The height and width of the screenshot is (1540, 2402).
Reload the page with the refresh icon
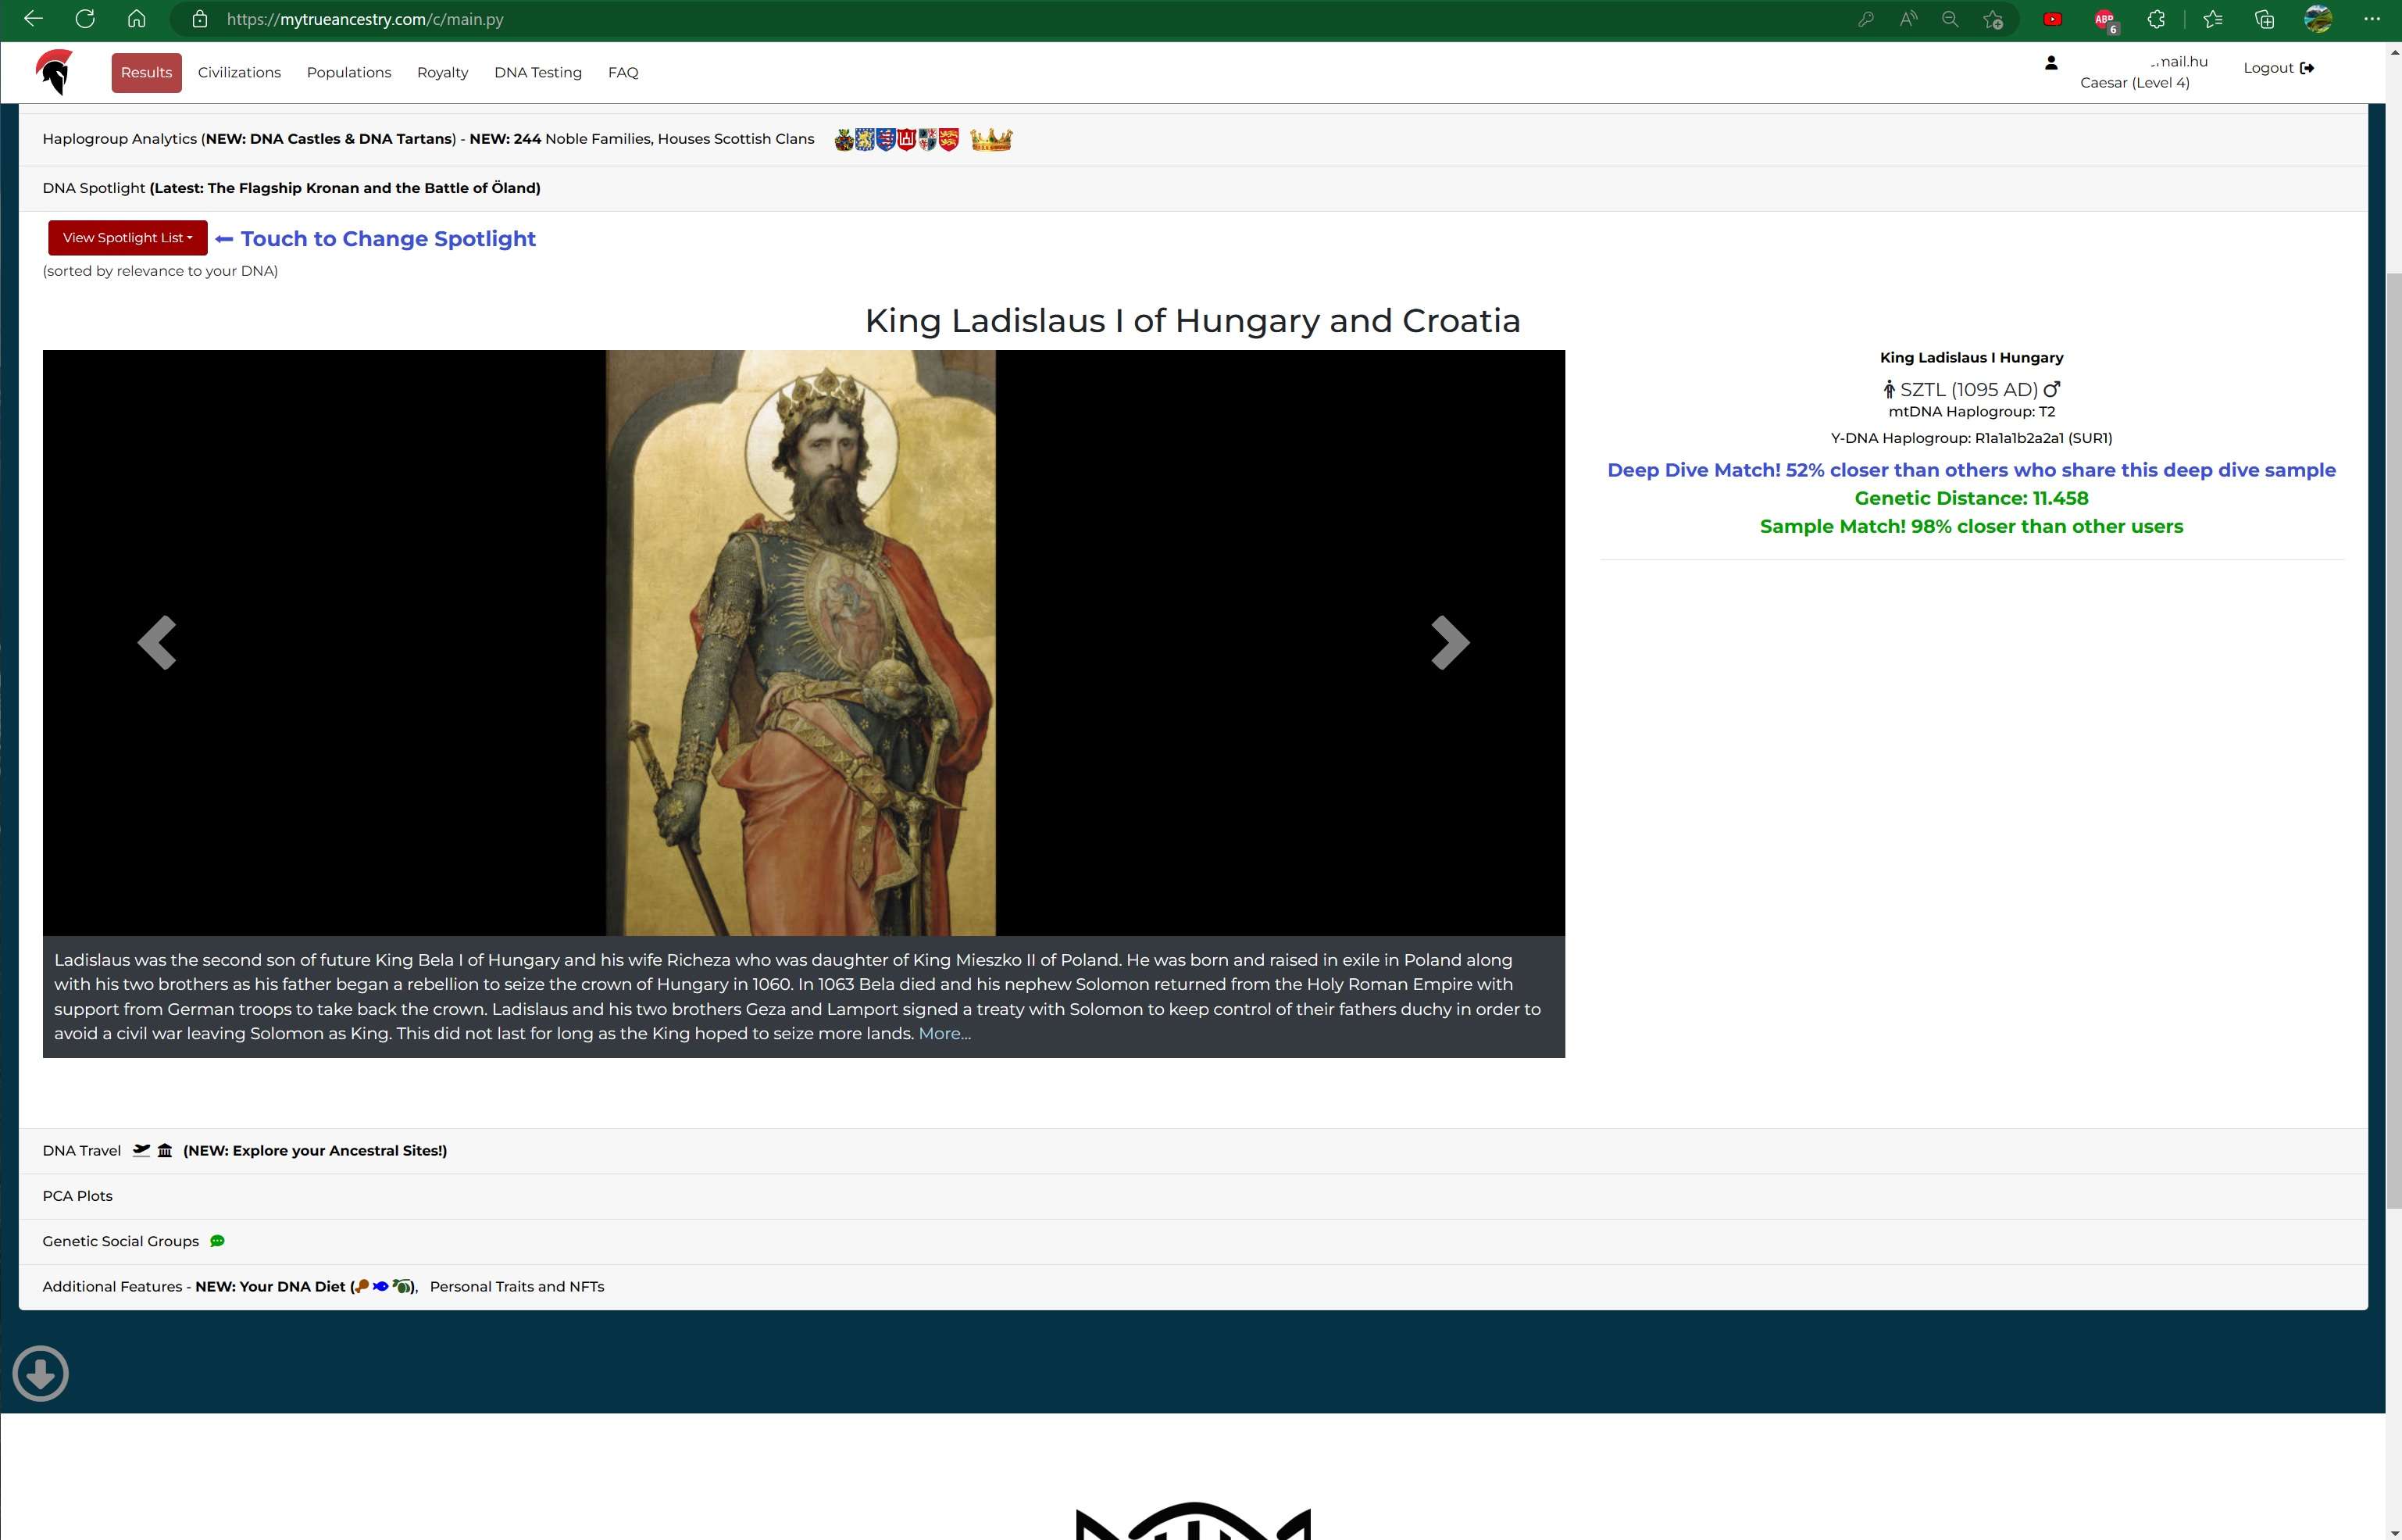[x=85, y=19]
